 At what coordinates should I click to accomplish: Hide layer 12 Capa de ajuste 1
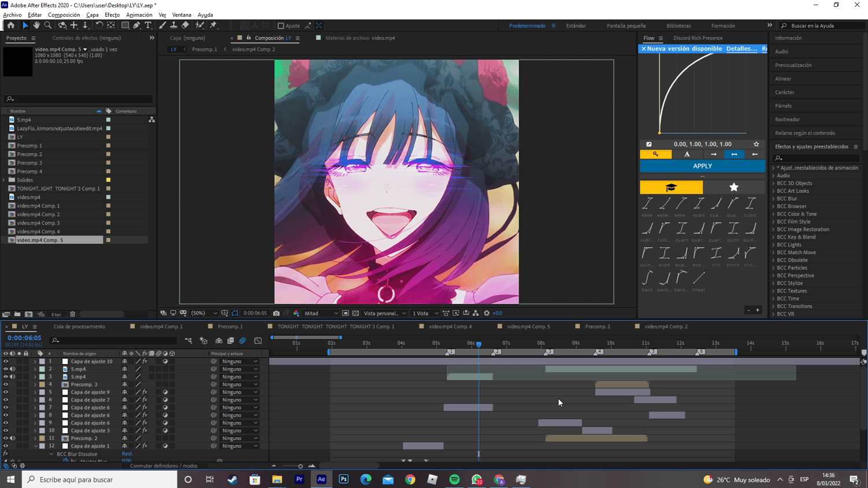[x=6, y=446]
